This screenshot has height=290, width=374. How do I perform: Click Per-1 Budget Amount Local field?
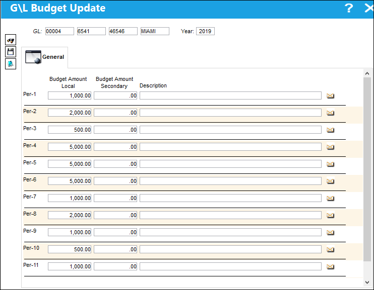[x=70, y=95]
